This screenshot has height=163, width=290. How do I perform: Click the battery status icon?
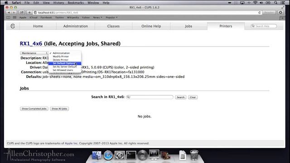(x=268, y=3)
